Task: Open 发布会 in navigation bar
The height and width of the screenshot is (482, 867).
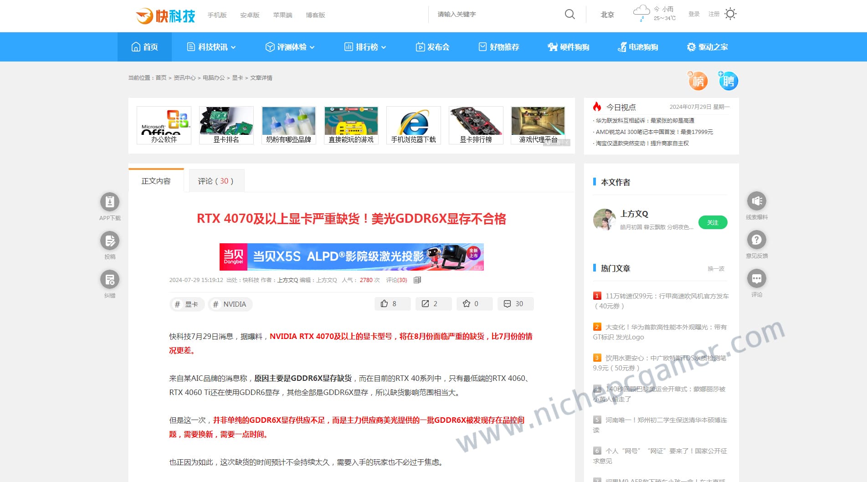Action: (432, 47)
